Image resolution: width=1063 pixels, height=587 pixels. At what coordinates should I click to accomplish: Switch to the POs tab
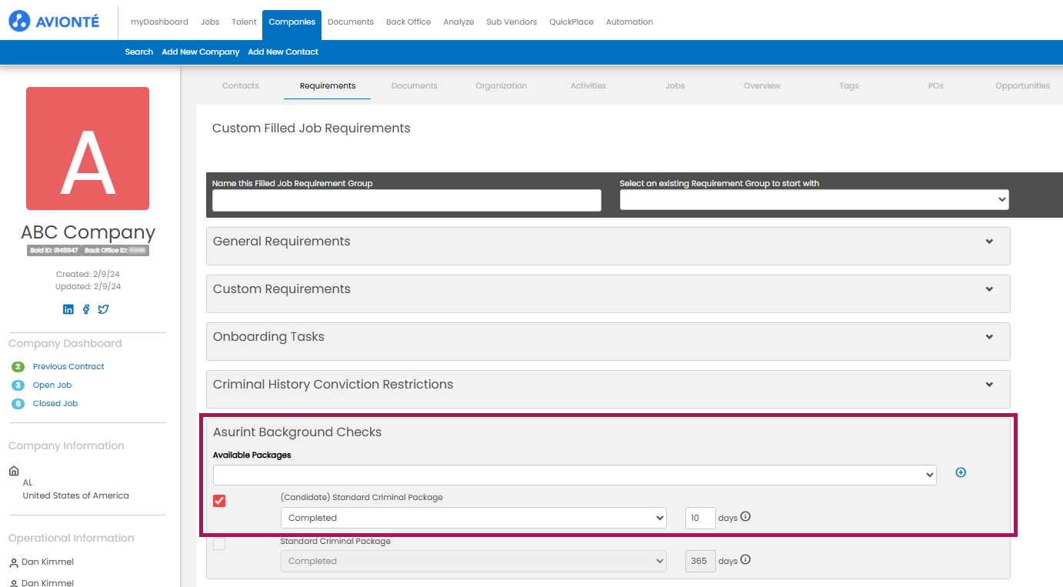point(936,85)
